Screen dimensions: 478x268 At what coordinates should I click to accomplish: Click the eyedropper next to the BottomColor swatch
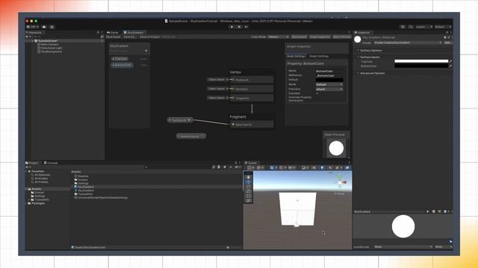[450, 66]
